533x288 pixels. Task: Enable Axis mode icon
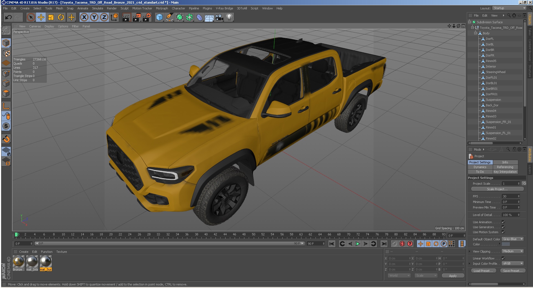click(6, 106)
